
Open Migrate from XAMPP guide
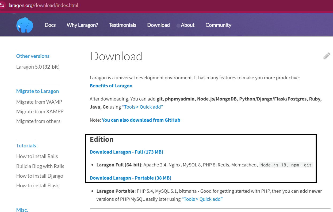[40, 111]
